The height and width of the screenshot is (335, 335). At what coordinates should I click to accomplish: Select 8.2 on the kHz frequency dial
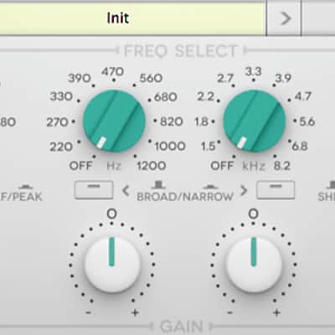[282, 166]
